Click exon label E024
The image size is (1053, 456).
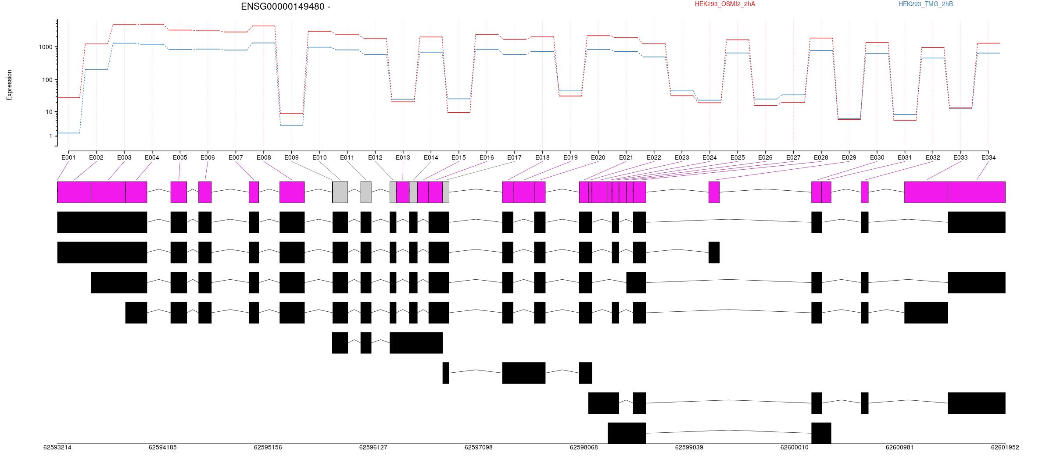(x=709, y=157)
